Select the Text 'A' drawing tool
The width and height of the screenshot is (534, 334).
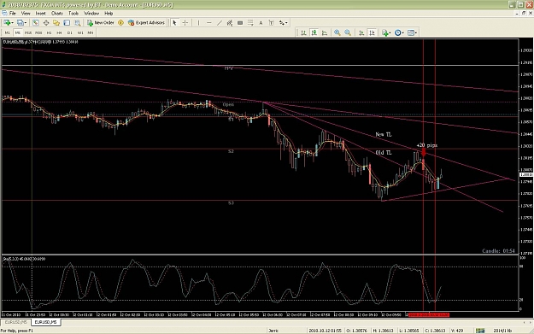(261, 23)
